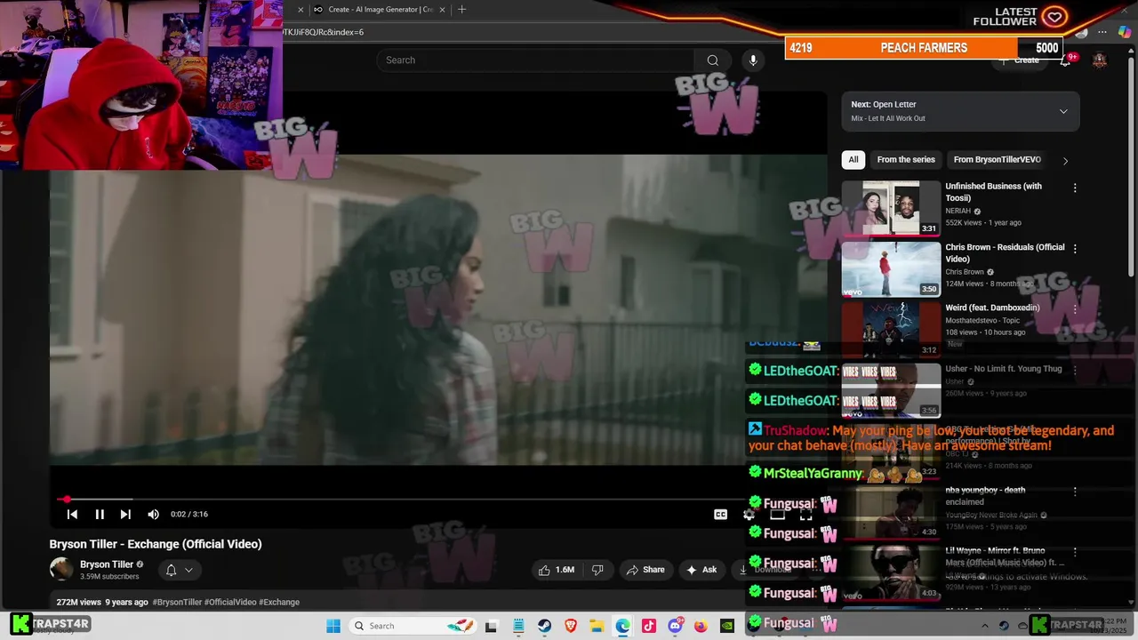The height and width of the screenshot is (640, 1138).
Task: Follow the #Exchange hashtag link
Action: pyautogui.click(x=279, y=602)
